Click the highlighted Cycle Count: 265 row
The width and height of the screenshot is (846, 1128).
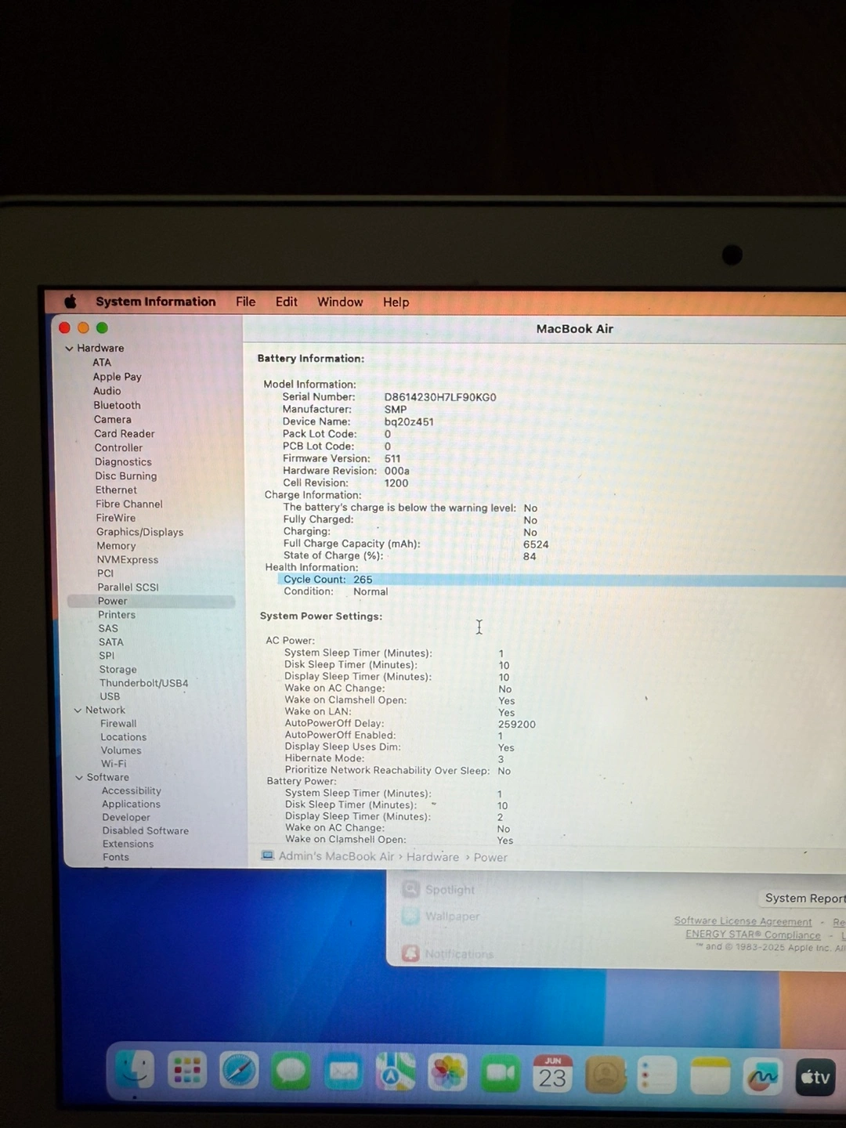click(x=562, y=580)
